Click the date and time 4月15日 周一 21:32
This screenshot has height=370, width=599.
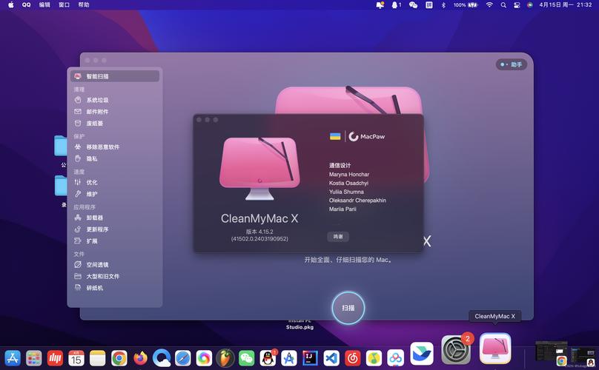pos(566,5)
